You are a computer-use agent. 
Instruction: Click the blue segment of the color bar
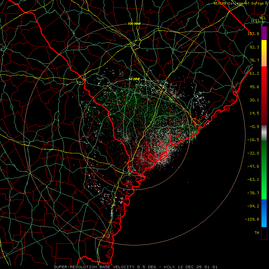point(264,213)
